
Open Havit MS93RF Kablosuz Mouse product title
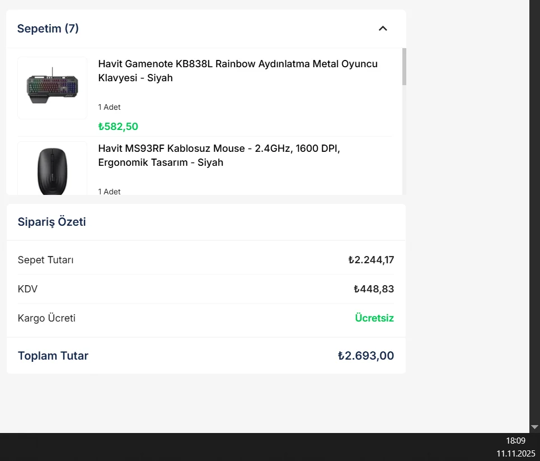[x=219, y=155]
